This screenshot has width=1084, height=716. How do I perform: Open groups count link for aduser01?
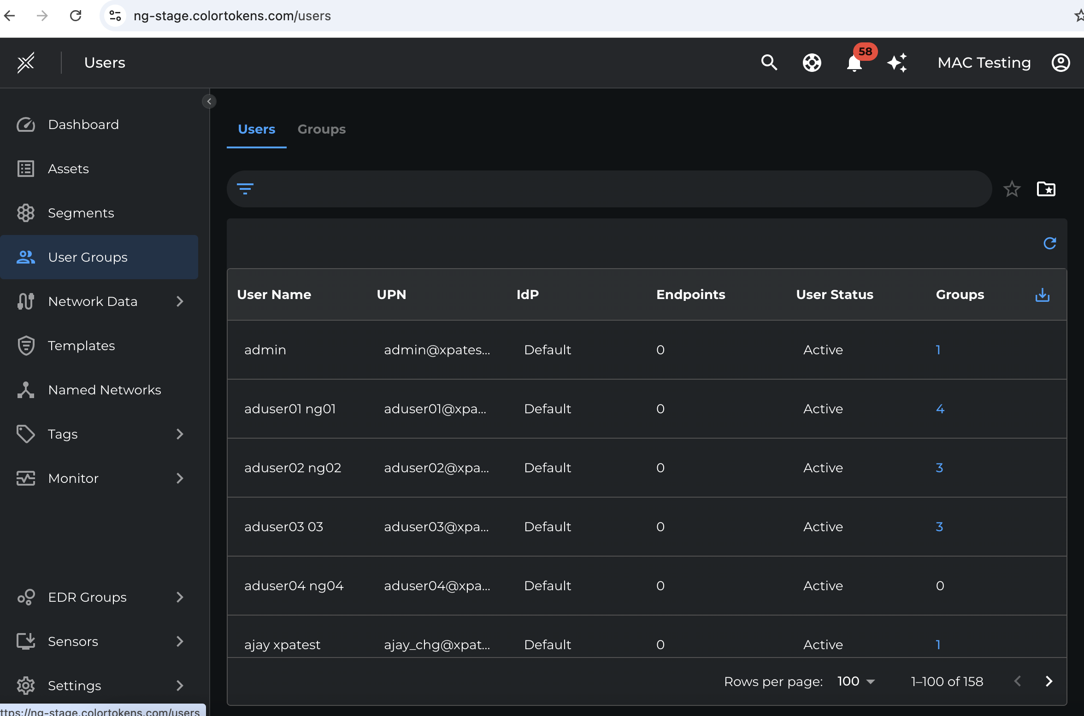940,409
